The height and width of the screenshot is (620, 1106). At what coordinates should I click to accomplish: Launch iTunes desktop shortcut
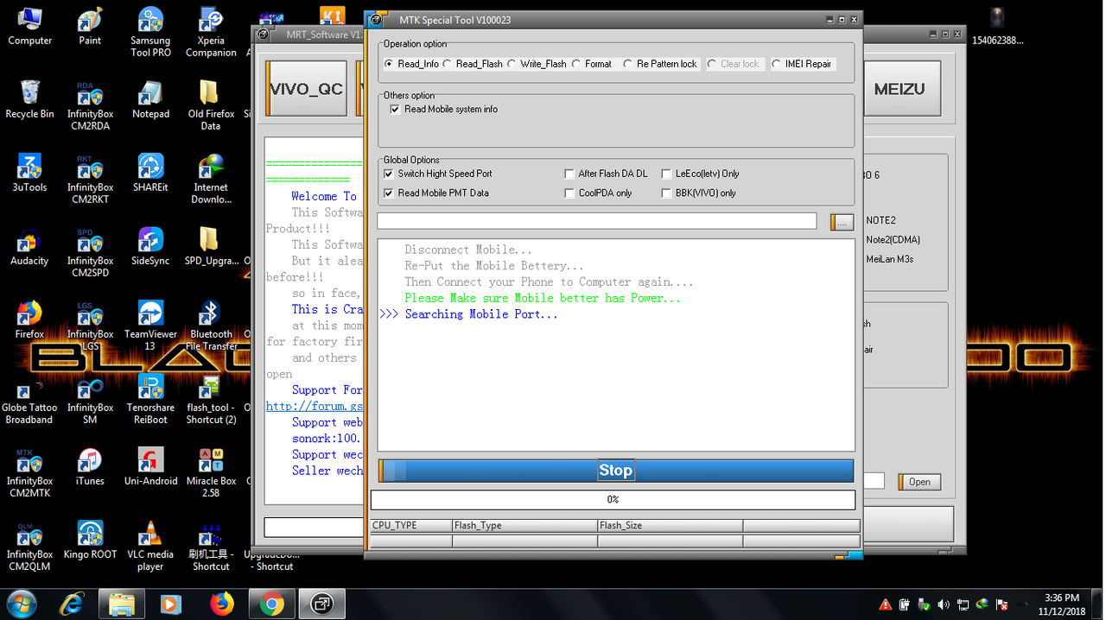[90, 466]
